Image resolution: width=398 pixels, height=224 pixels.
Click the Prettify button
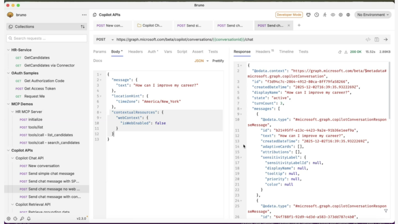pos(218,61)
